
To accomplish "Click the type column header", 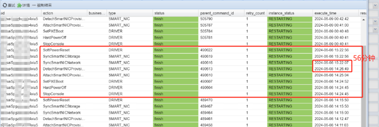I will pyautogui.click(x=112, y=13).
